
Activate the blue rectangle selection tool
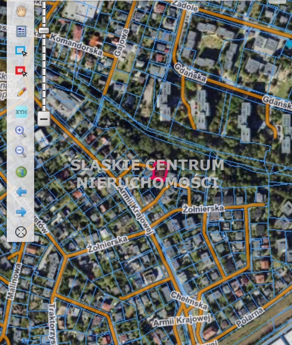point(21,51)
